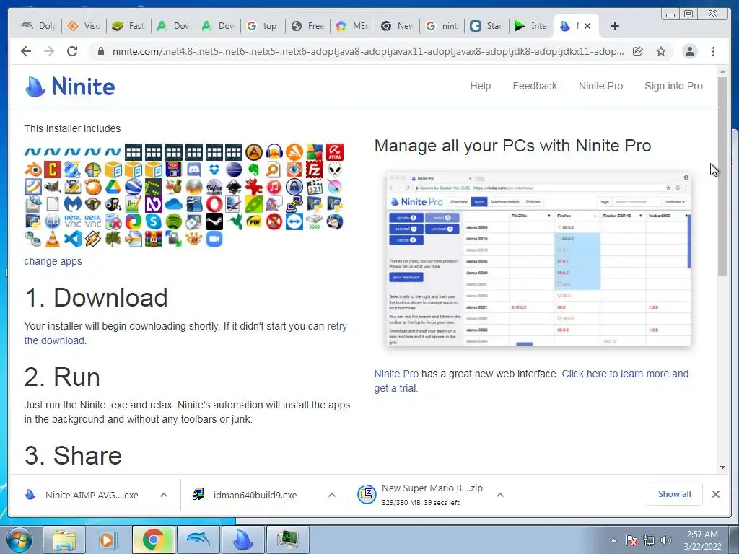Open the Ninite Pro header link
Viewport: 739px width, 554px height.
600,87
